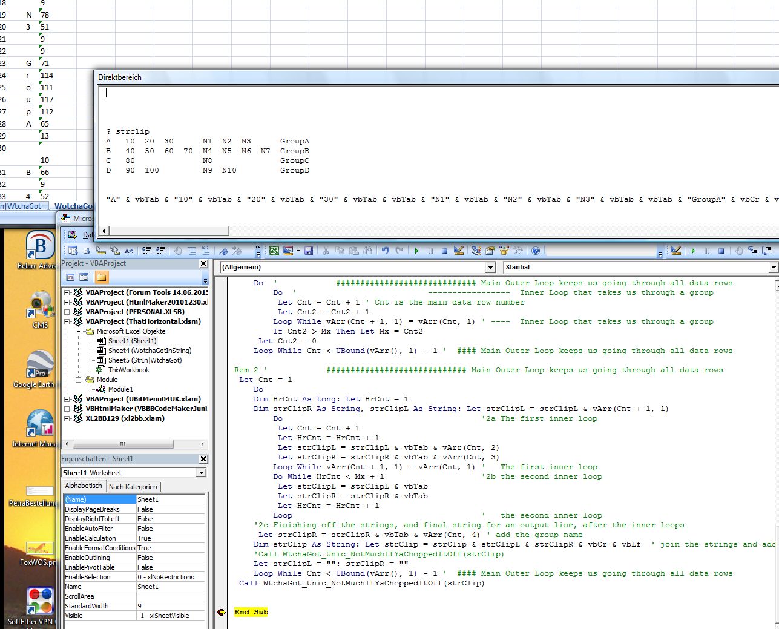The image size is (779, 629).
Task: Expand the VBAProject (PERSONAL.XLSB) node
Action: 67,312
